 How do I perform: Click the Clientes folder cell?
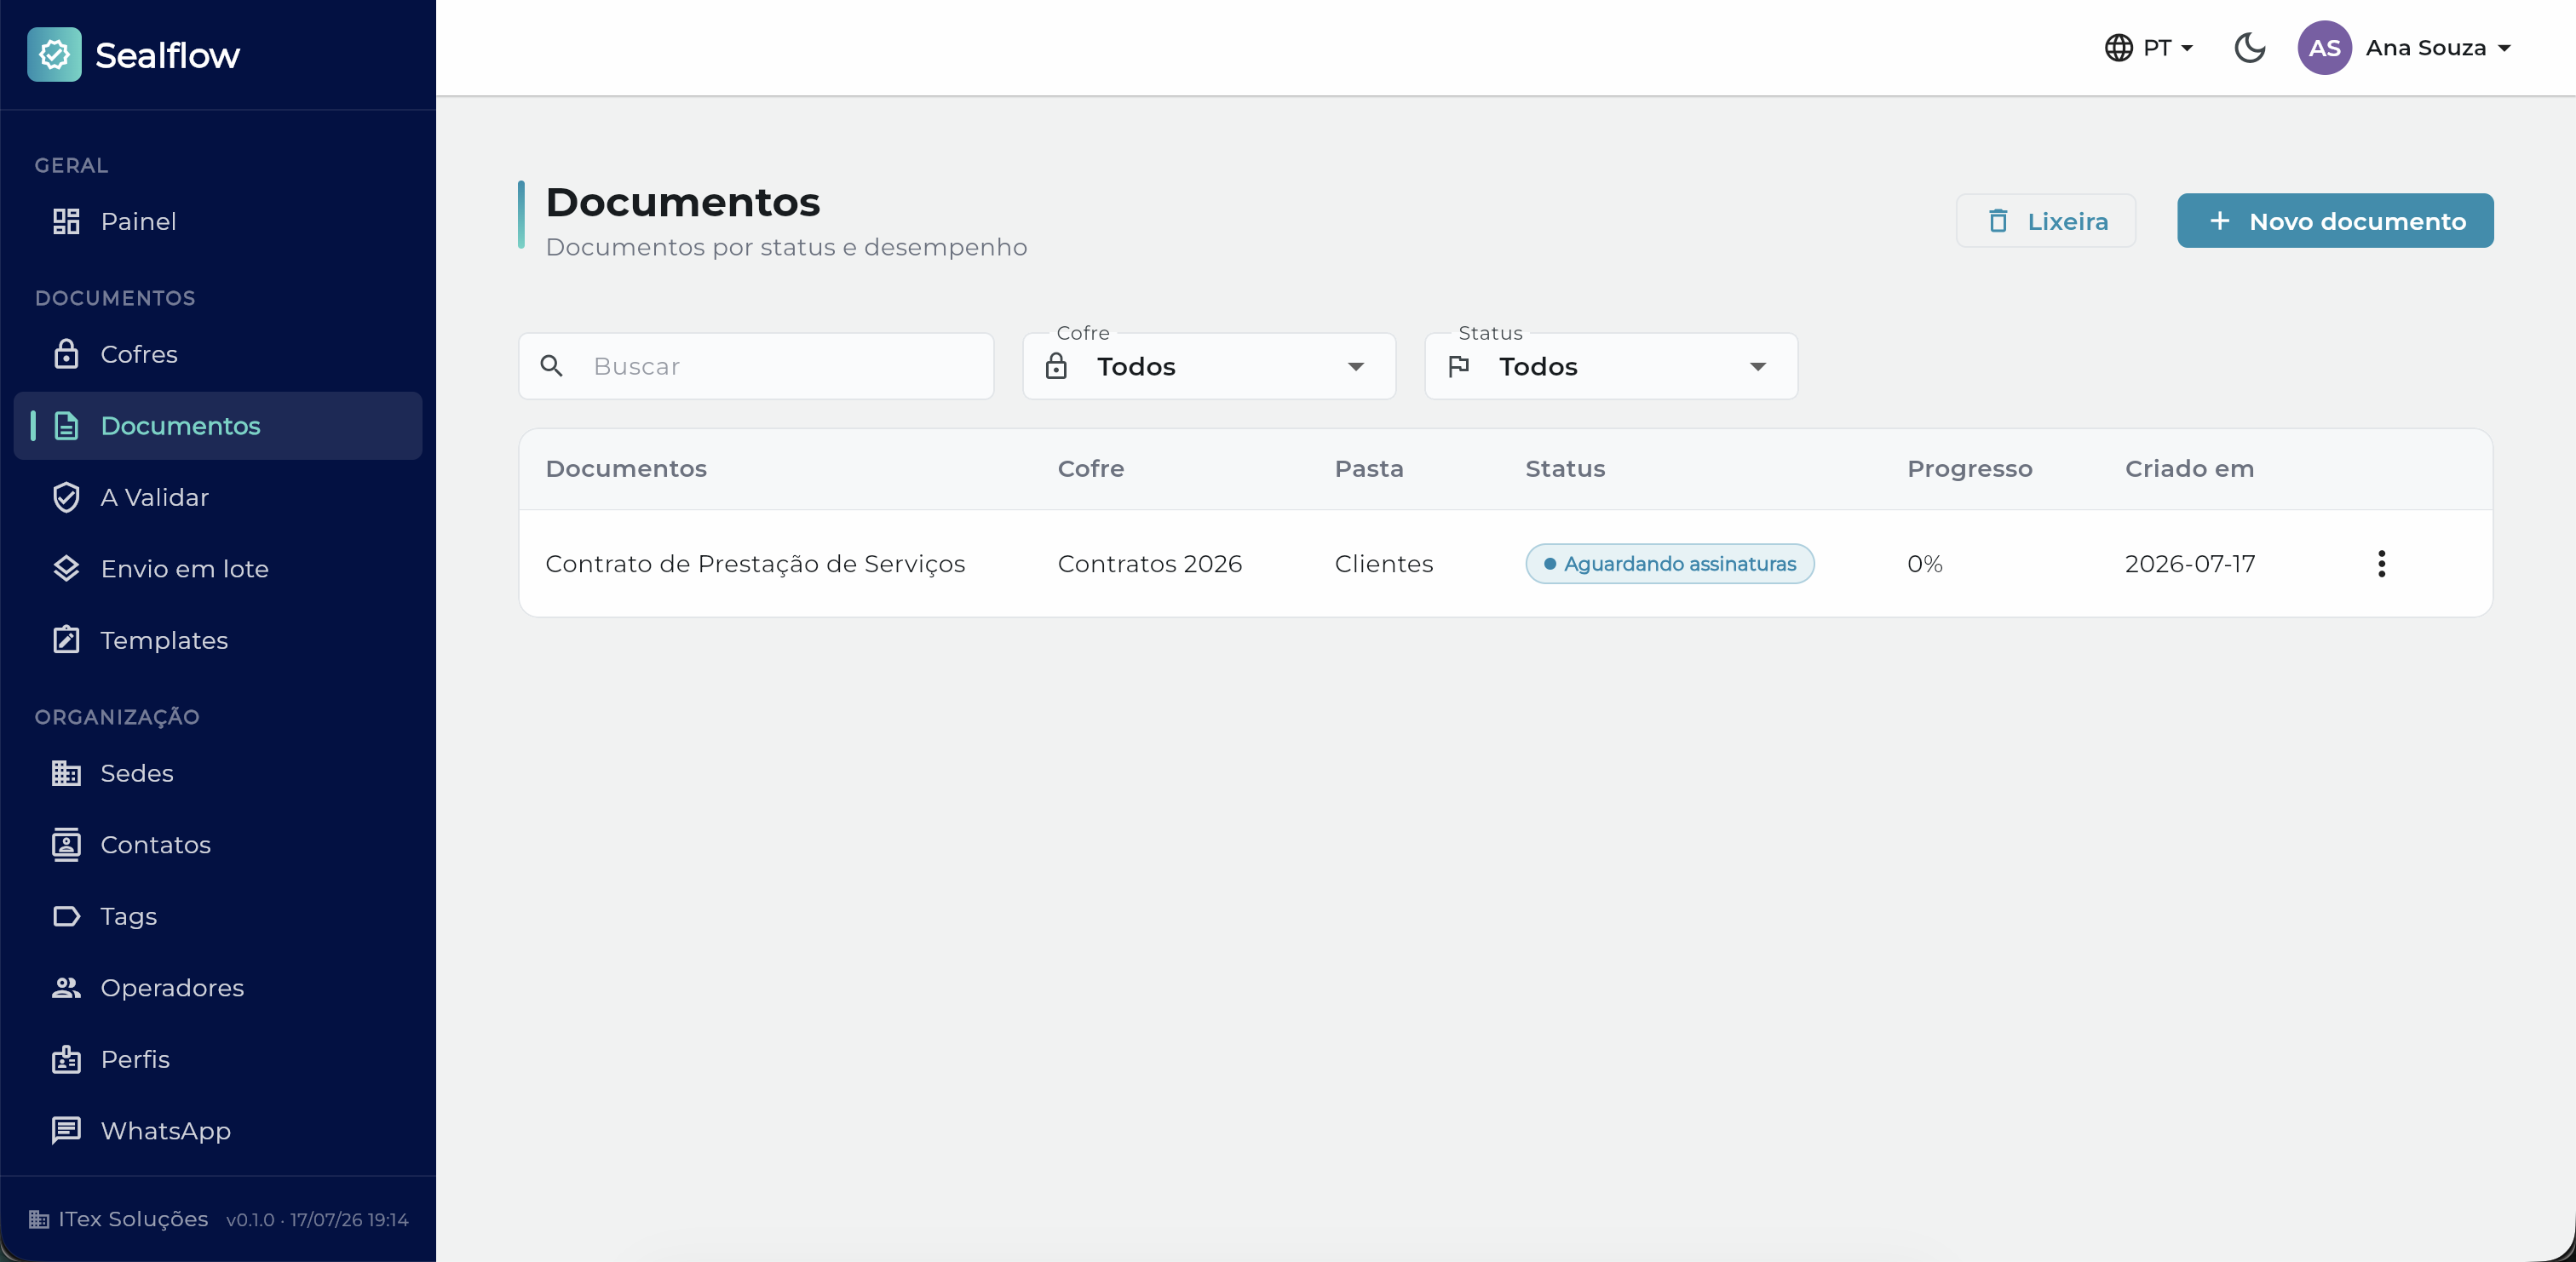click(1383, 564)
